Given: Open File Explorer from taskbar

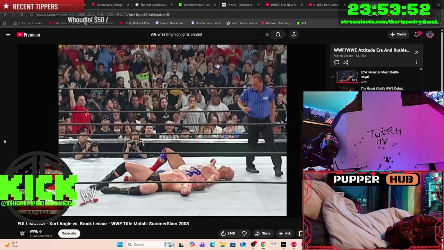Looking at the screenshot, I should 222,244.
